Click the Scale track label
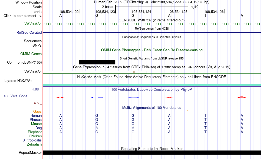The height and width of the screenshot is (159, 261). point(37,7)
